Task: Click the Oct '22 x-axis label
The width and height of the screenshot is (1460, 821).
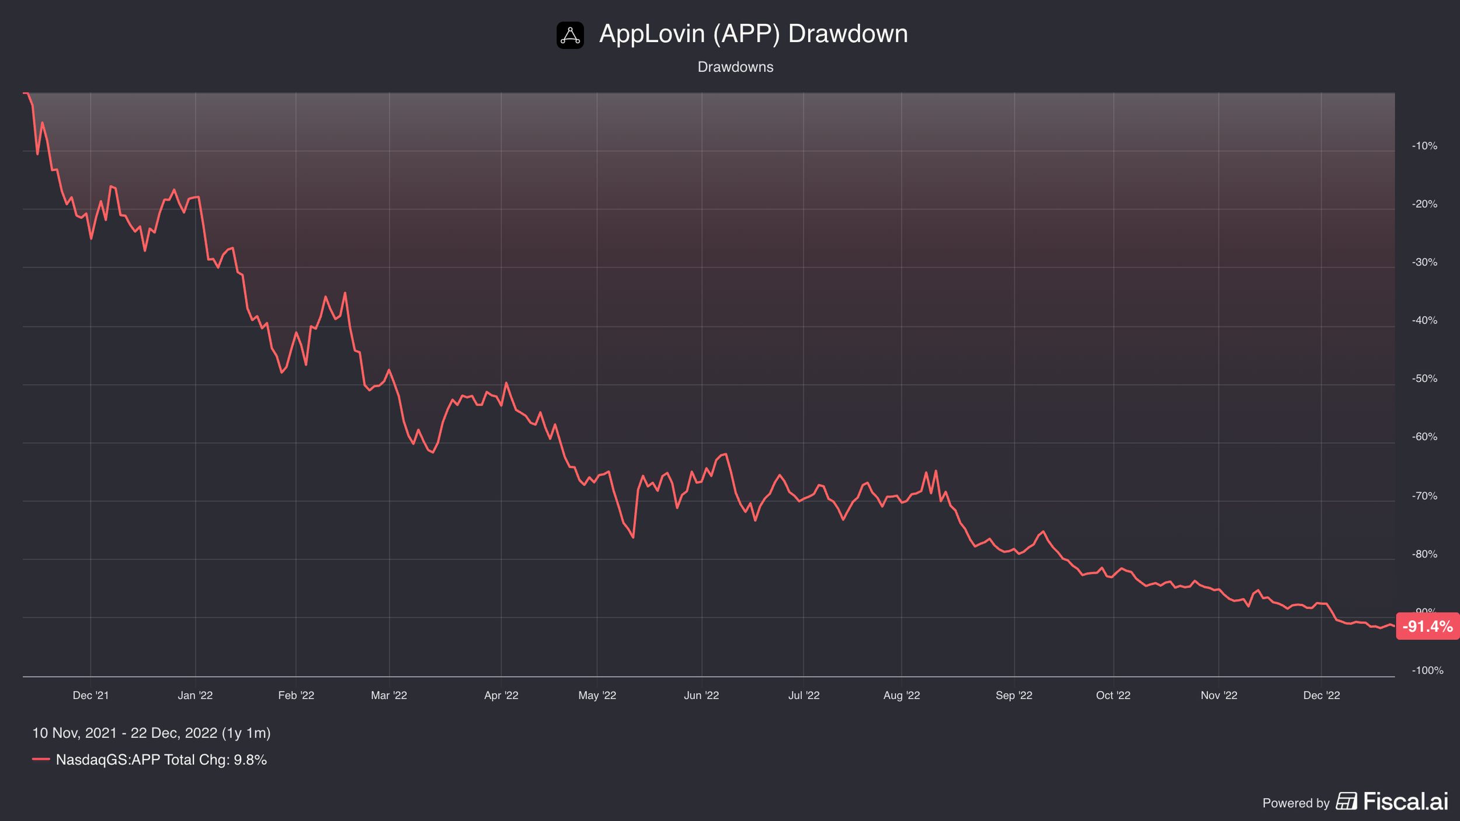Action: coord(1113,695)
